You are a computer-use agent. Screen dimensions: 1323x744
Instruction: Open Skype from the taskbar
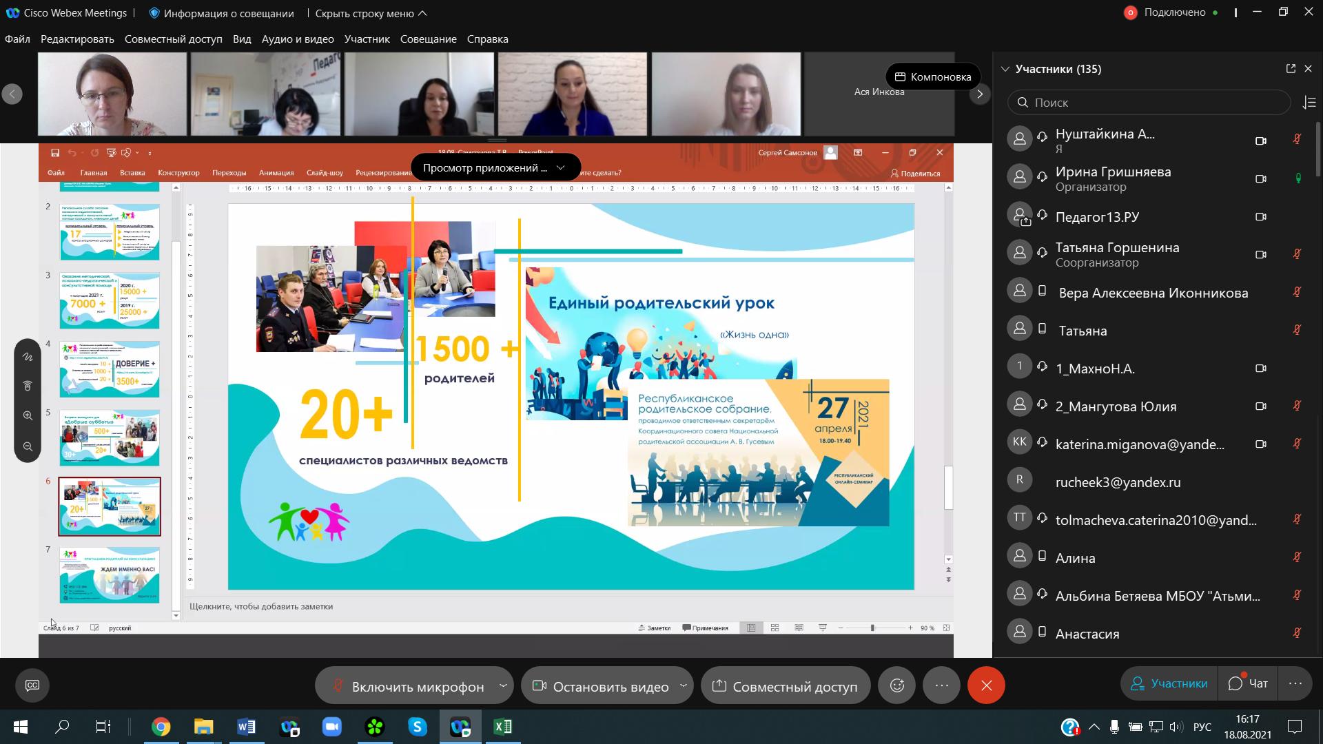pos(418,727)
